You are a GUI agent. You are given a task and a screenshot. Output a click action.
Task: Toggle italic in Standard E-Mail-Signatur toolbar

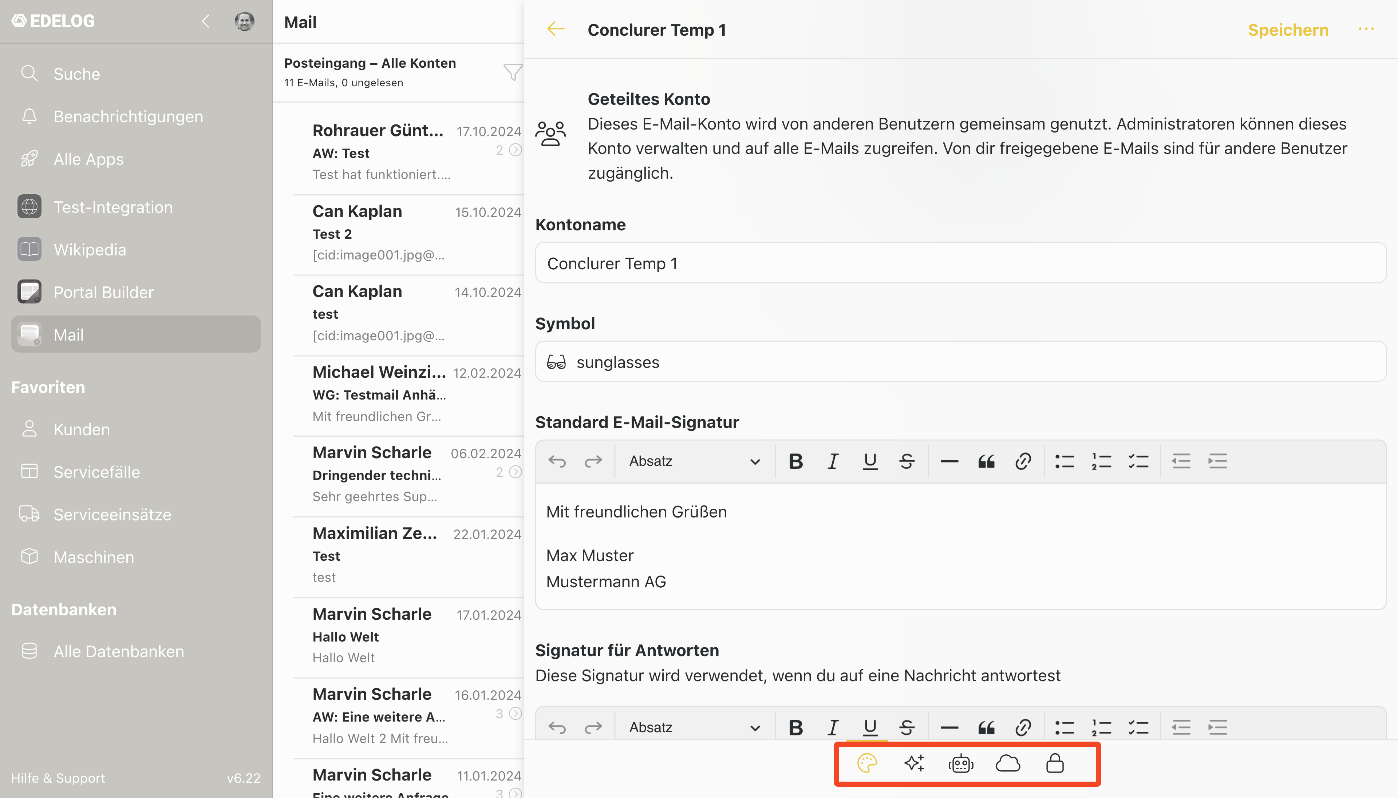click(833, 461)
